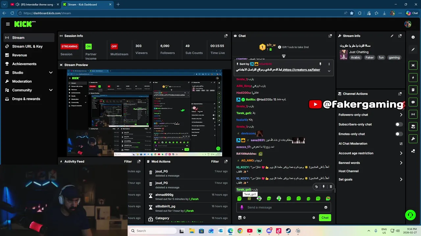This screenshot has width=421, height=236.
Task: Pop out the Channel Actions panel
Action: 400,94
